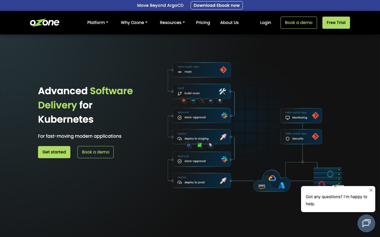Expand the Platform dropdown menu
380x237 pixels.
point(98,23)
